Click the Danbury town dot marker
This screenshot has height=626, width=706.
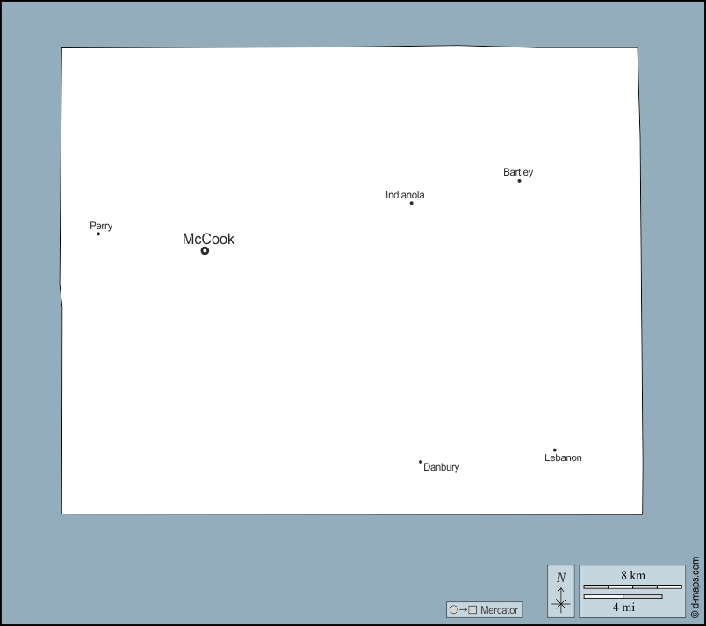click(421, 462)
